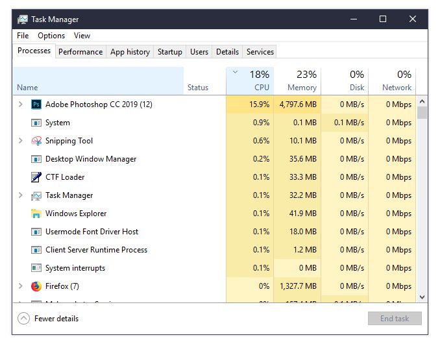Click the CTF Loader pen icon
This screenshot has width=440, height=344.
click(36, 177)
